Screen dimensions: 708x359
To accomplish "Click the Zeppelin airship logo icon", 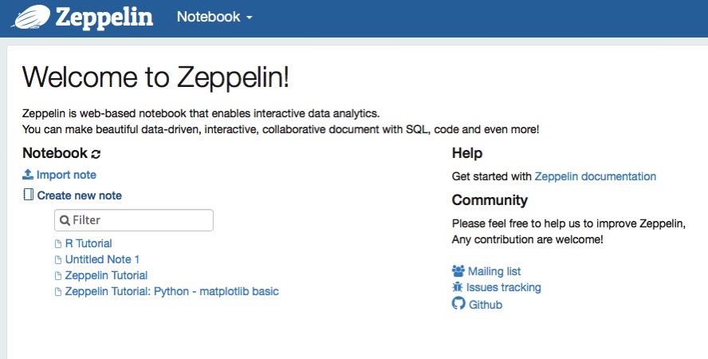I will coord(27,16).
